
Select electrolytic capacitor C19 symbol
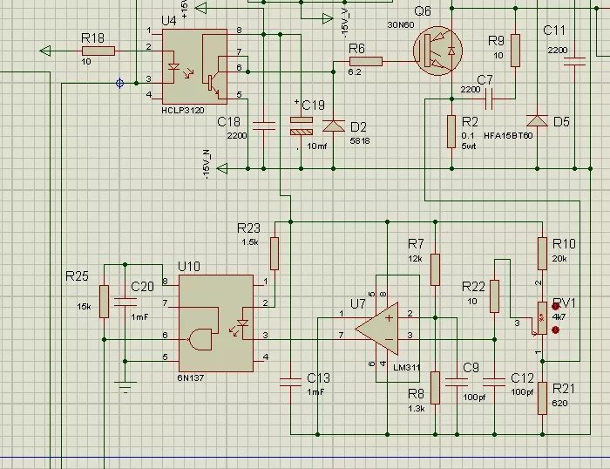click(302, 126)
